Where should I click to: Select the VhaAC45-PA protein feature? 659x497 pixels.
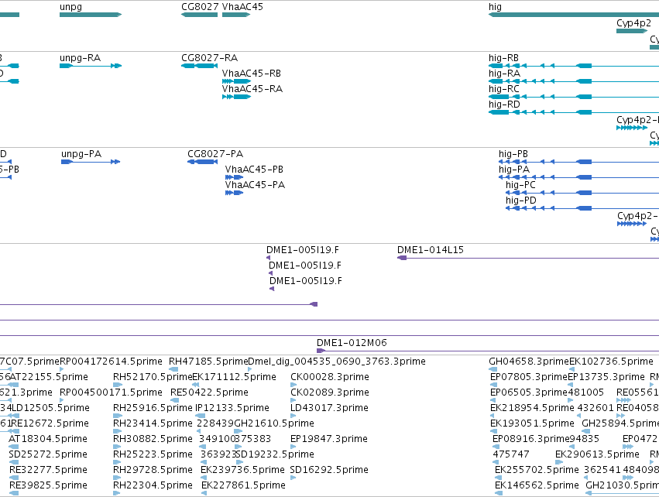(x=234, y=193)
